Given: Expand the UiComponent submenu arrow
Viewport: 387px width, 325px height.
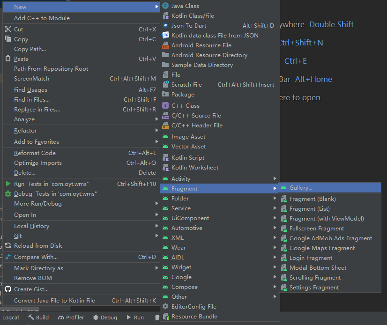Looking at the screenshot, I should click(x=275, y=218).
